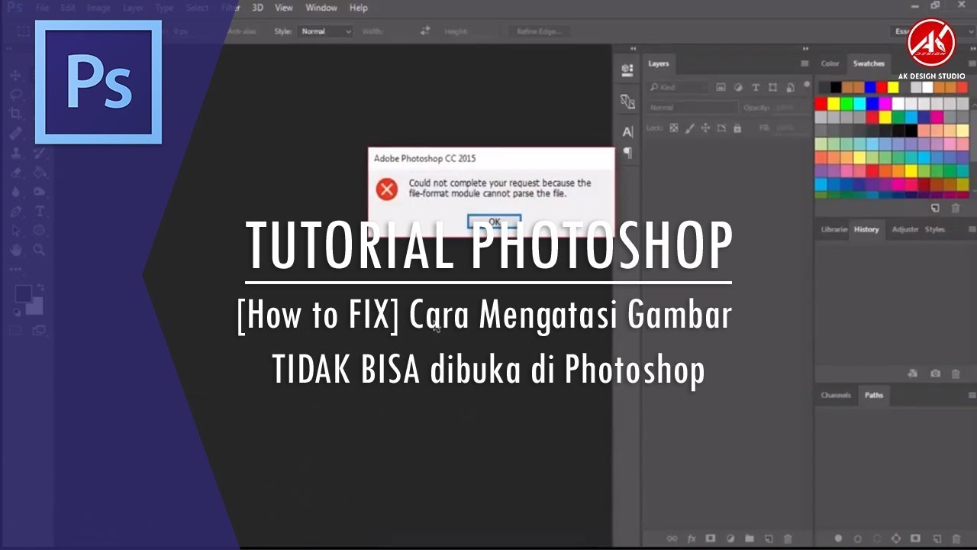Switch to the Color tab
Screen dimensions: 977x550
(x=830, y=64)
